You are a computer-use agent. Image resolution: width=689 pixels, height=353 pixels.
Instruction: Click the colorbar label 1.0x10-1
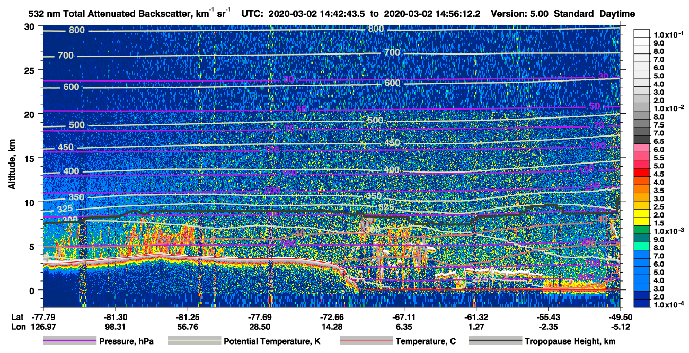click(669, 34)
